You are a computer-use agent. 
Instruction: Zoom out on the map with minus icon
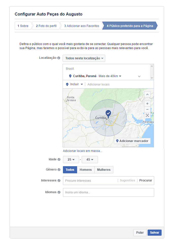click(147, 109)
